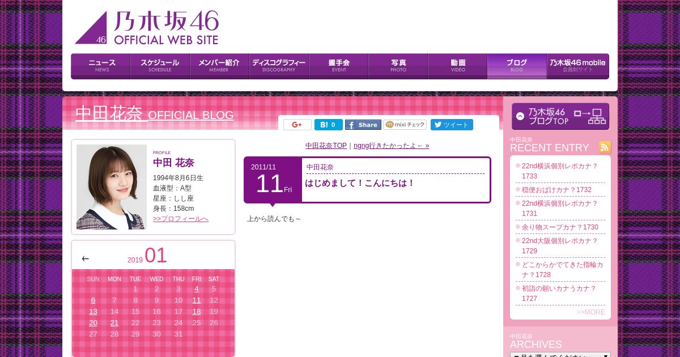The image size is (680, 357).
Task: Open the 動画 VIDEO menu
Action: coord(457,66)
